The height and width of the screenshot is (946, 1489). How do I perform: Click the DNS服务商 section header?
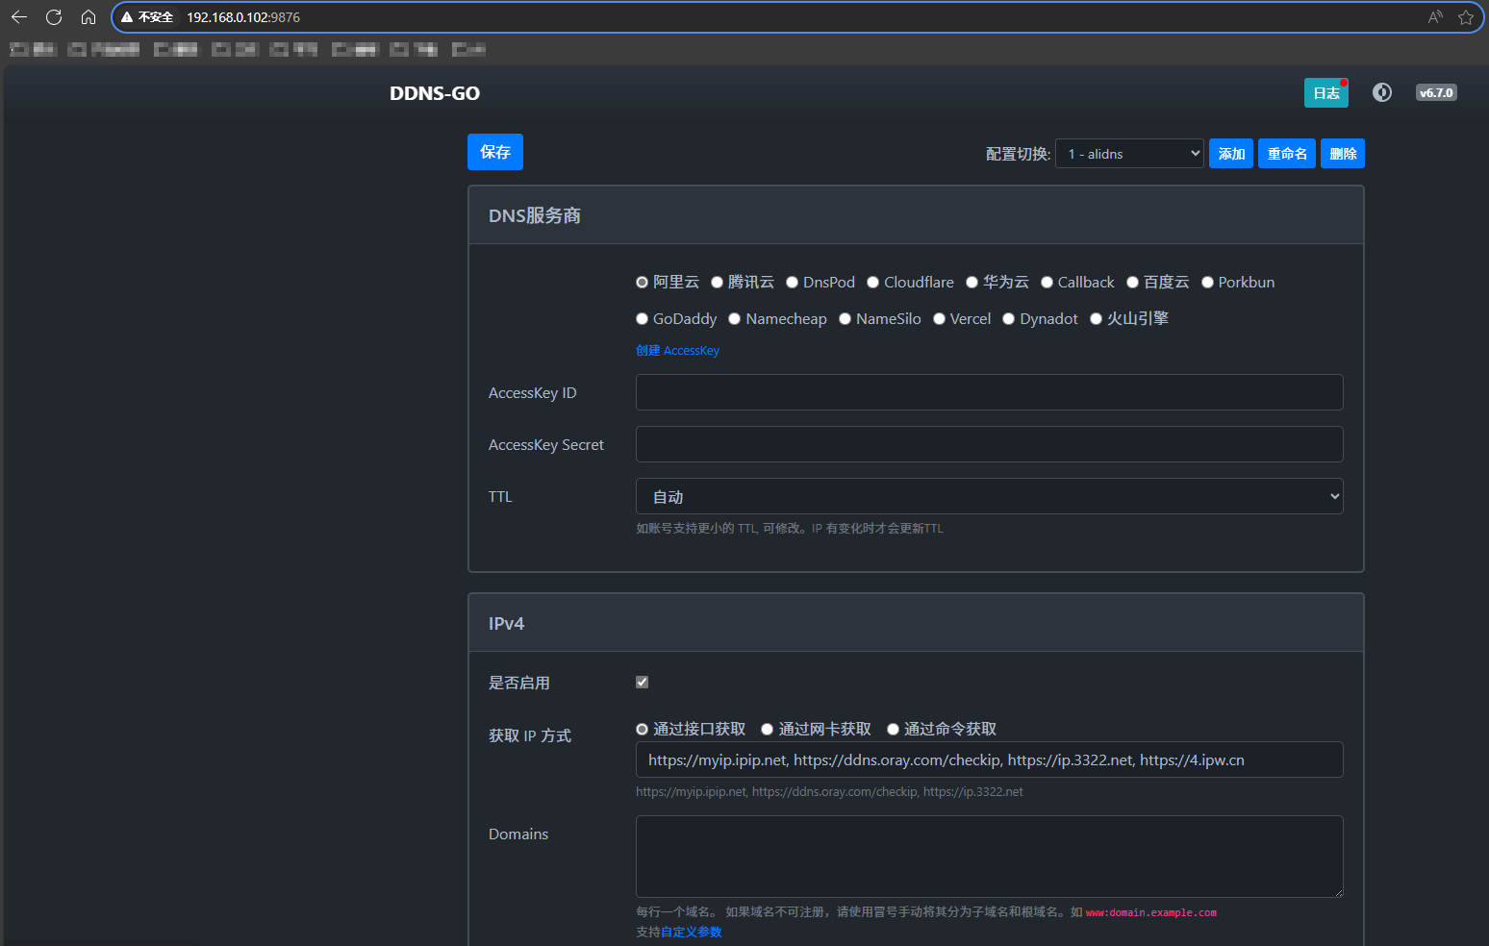(x=916, y=215)
